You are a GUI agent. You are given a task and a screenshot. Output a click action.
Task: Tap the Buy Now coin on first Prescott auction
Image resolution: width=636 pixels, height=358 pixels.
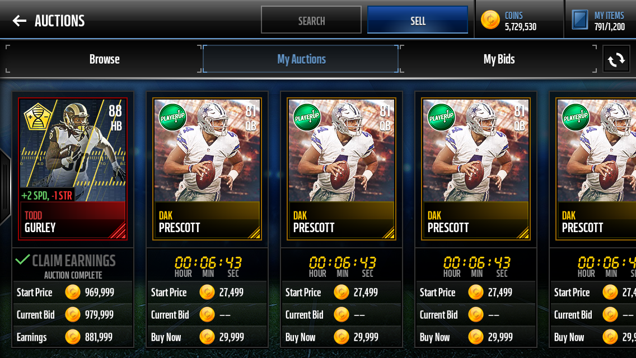point(207,337)
